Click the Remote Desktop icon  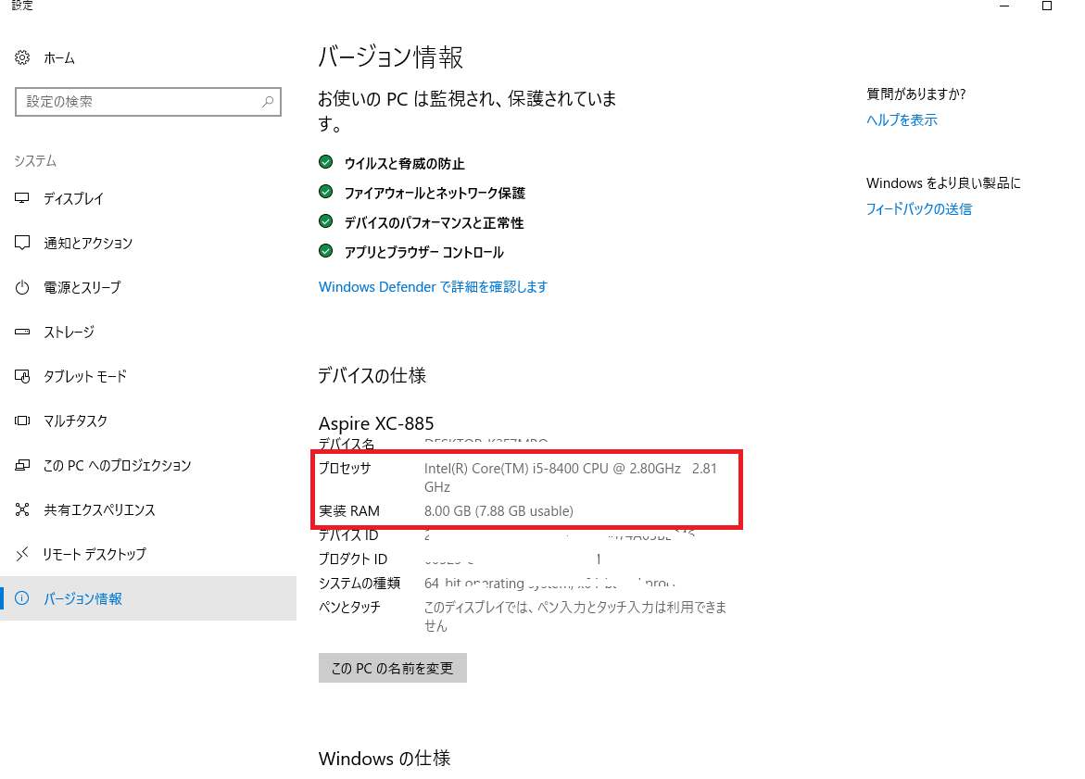(x=22, y=555)
